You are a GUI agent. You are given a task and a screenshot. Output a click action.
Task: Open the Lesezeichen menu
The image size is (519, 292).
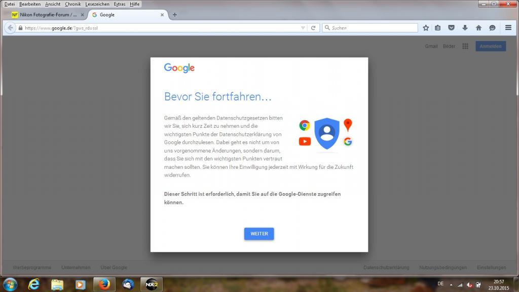[x=97, y=4]
